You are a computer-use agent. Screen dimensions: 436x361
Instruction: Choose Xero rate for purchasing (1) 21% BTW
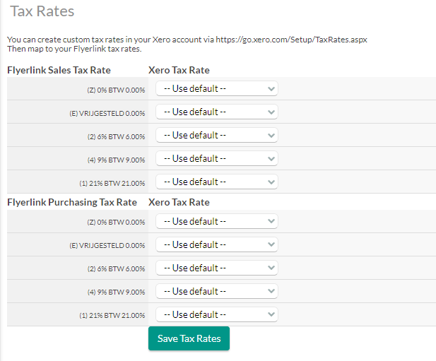(217, 315)
